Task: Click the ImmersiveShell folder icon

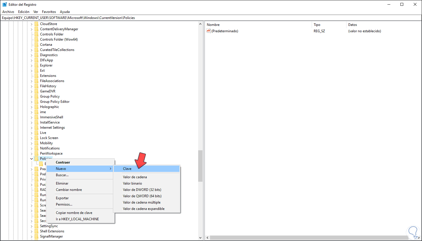Action: 36,117
